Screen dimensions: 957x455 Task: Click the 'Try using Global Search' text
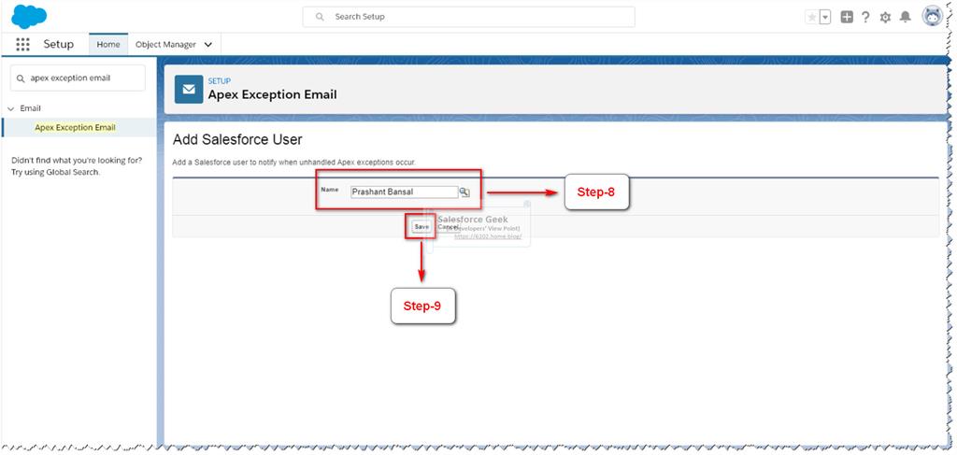(x=55, y=172)
